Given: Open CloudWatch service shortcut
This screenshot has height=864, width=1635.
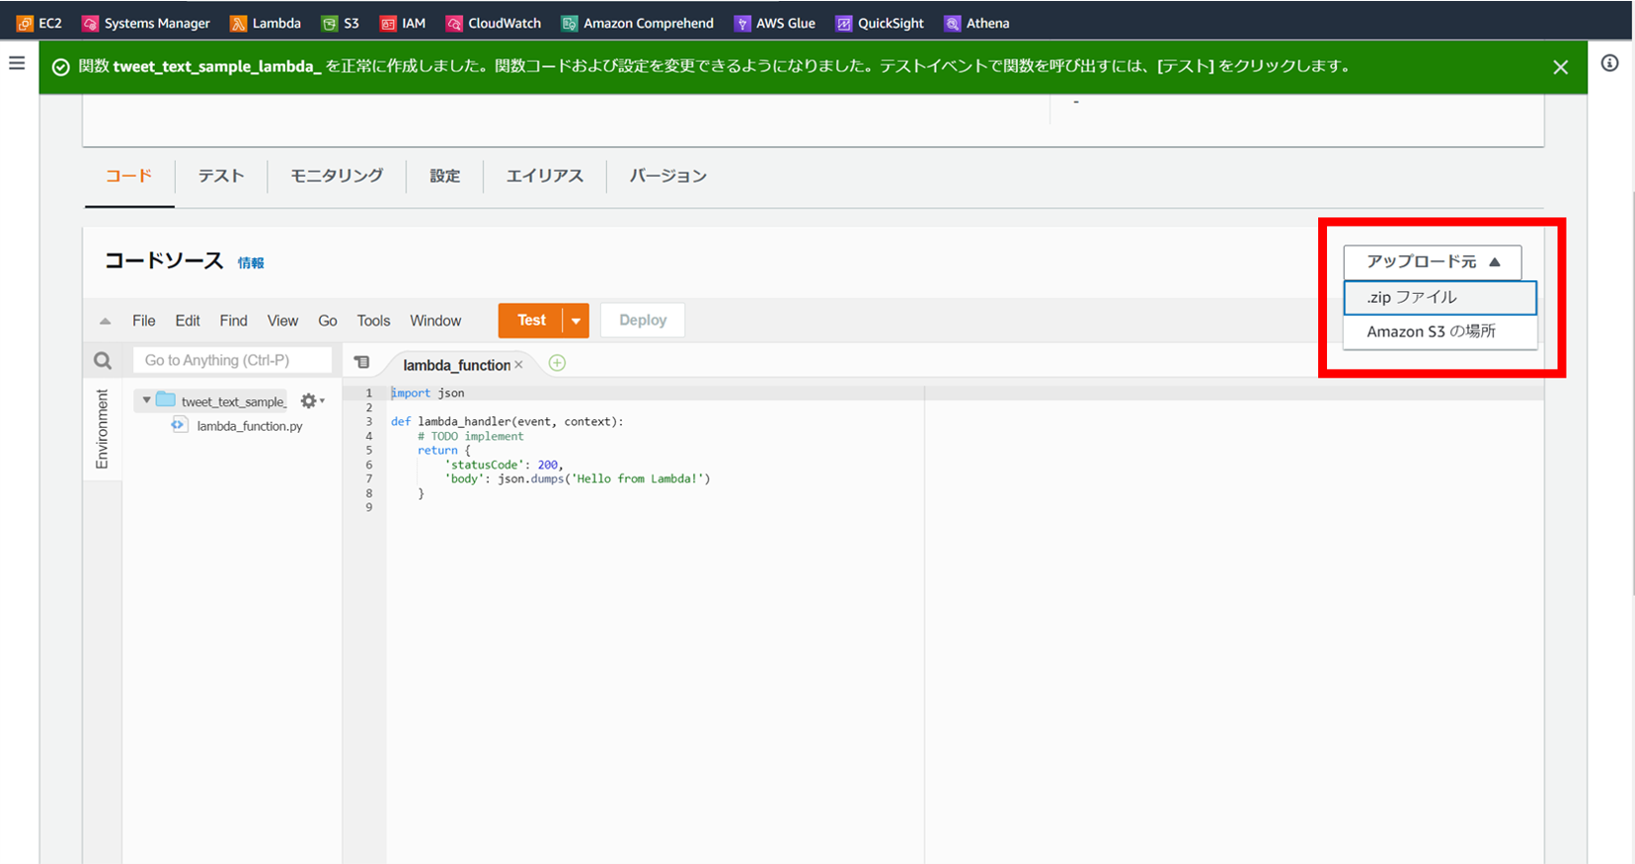Looking at the screenshot, I should tap(494, 23).
